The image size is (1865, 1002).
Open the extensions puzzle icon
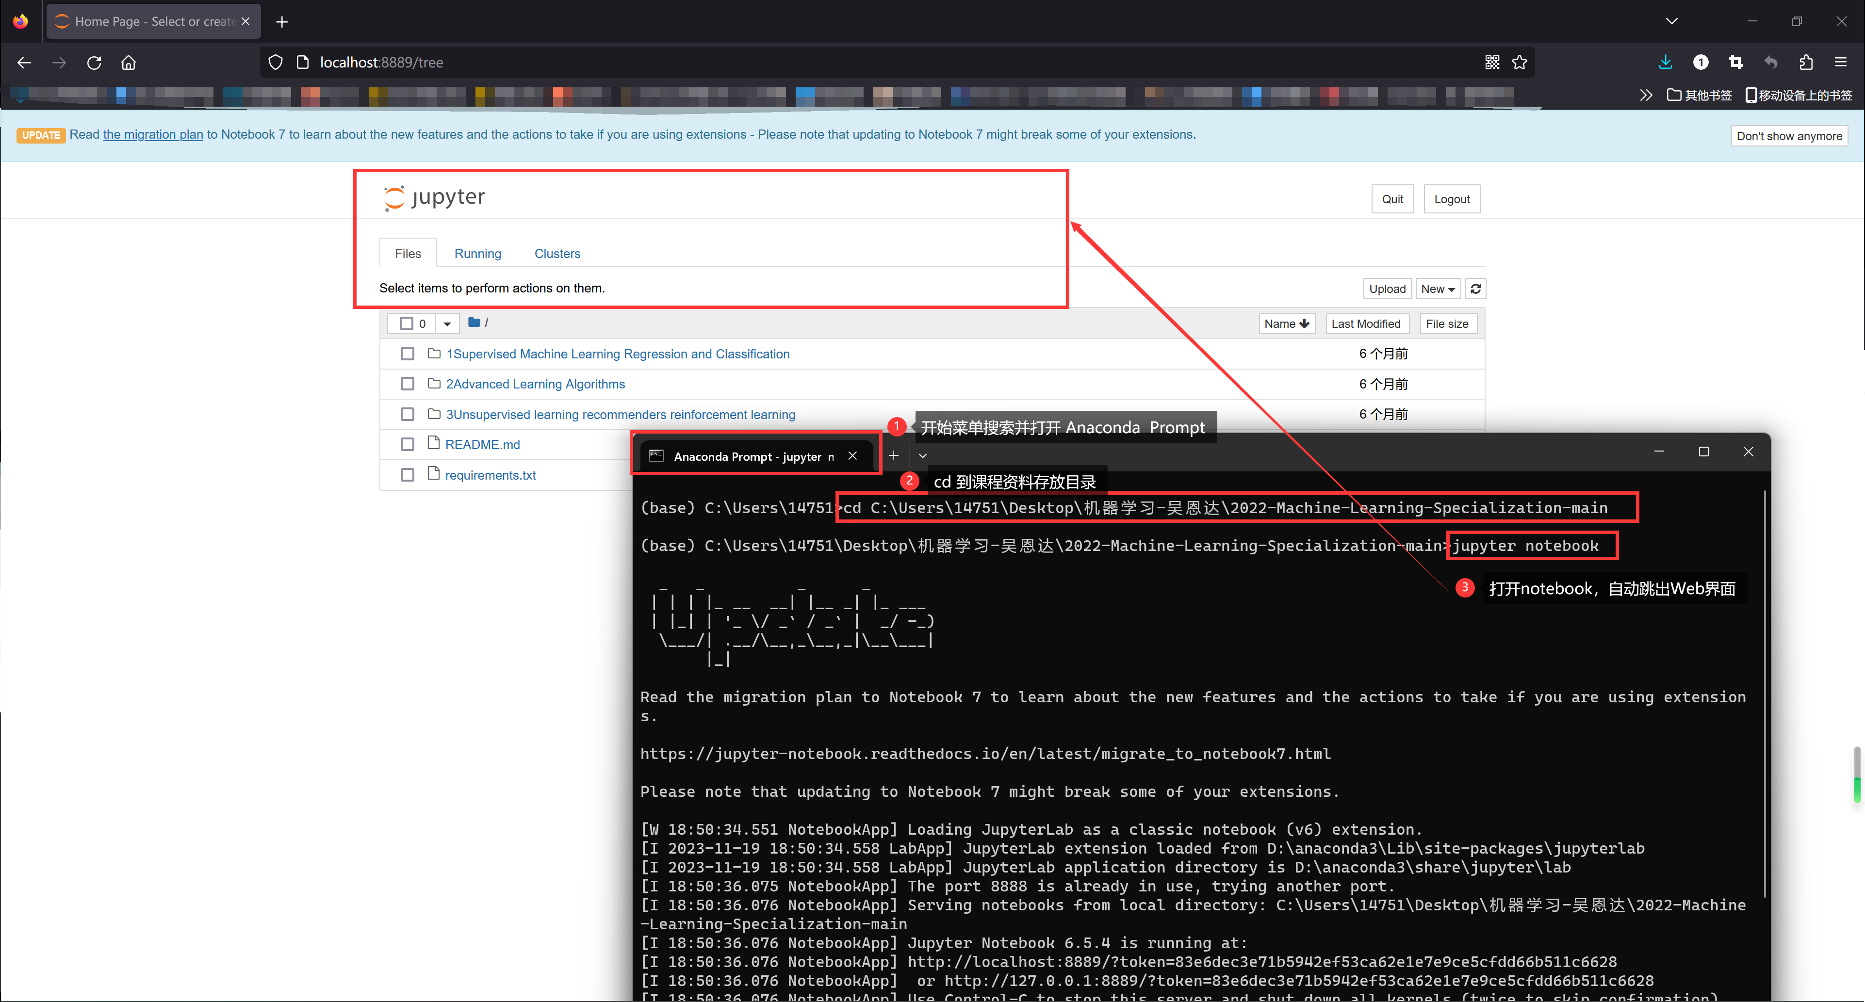[x=1806, y=63]
